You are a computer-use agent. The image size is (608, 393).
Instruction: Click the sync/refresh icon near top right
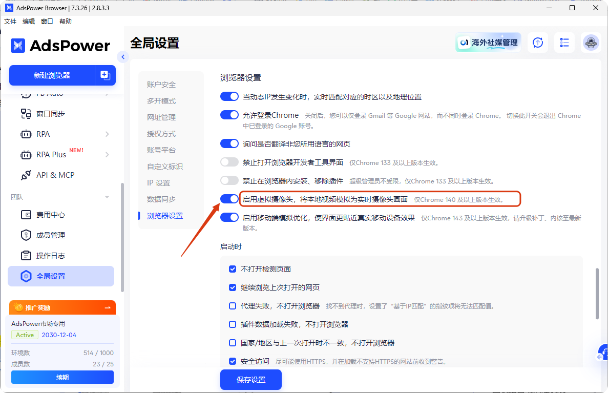(537, 43)
